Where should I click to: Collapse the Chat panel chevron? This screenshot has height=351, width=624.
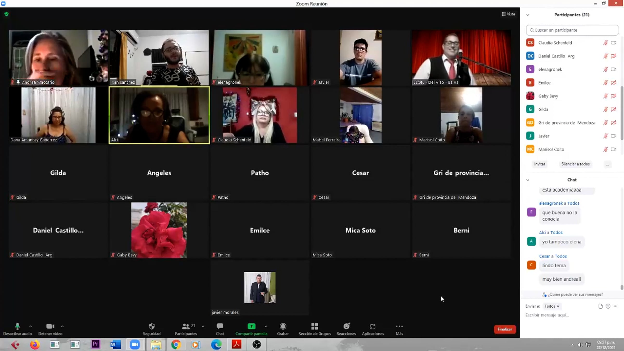tap(528, 180)
